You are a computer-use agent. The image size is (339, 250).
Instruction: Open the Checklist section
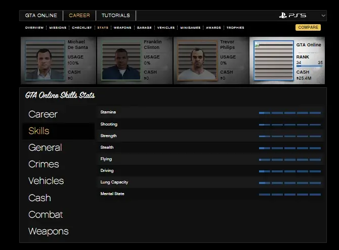82,28
